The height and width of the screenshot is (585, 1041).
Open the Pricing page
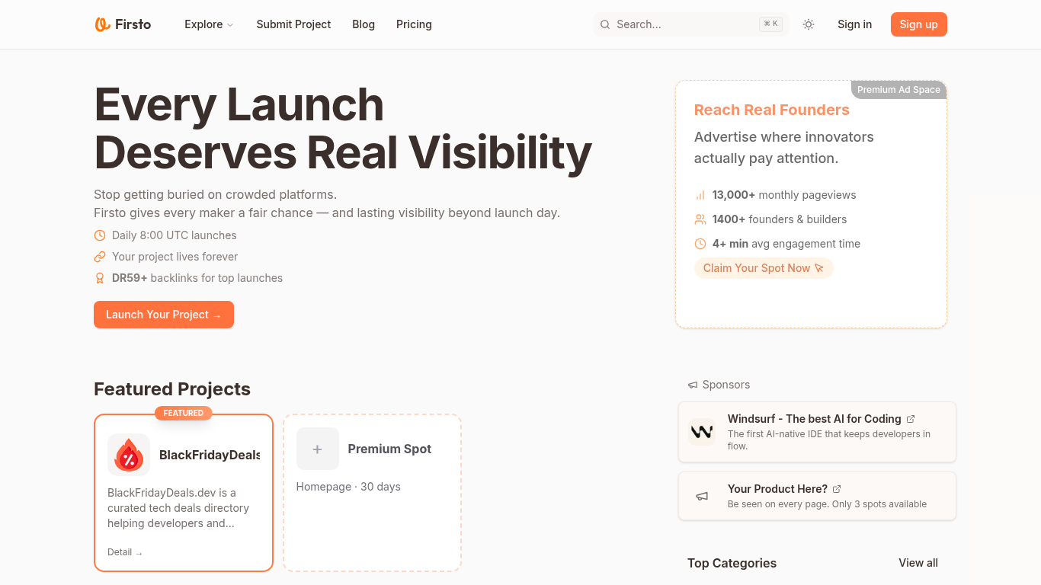414,24
